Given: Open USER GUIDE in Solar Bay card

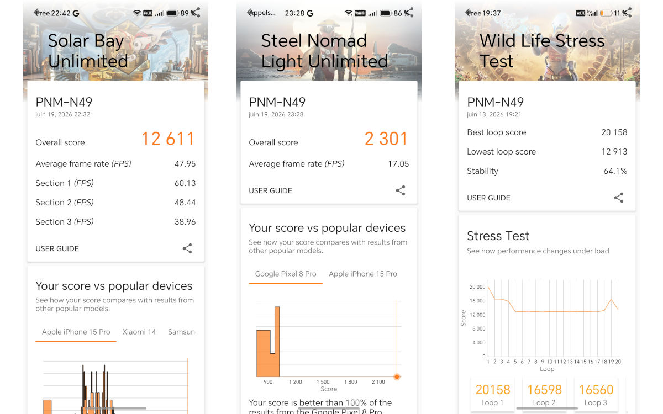Looking at the screenshot, I should click(57, 248).
